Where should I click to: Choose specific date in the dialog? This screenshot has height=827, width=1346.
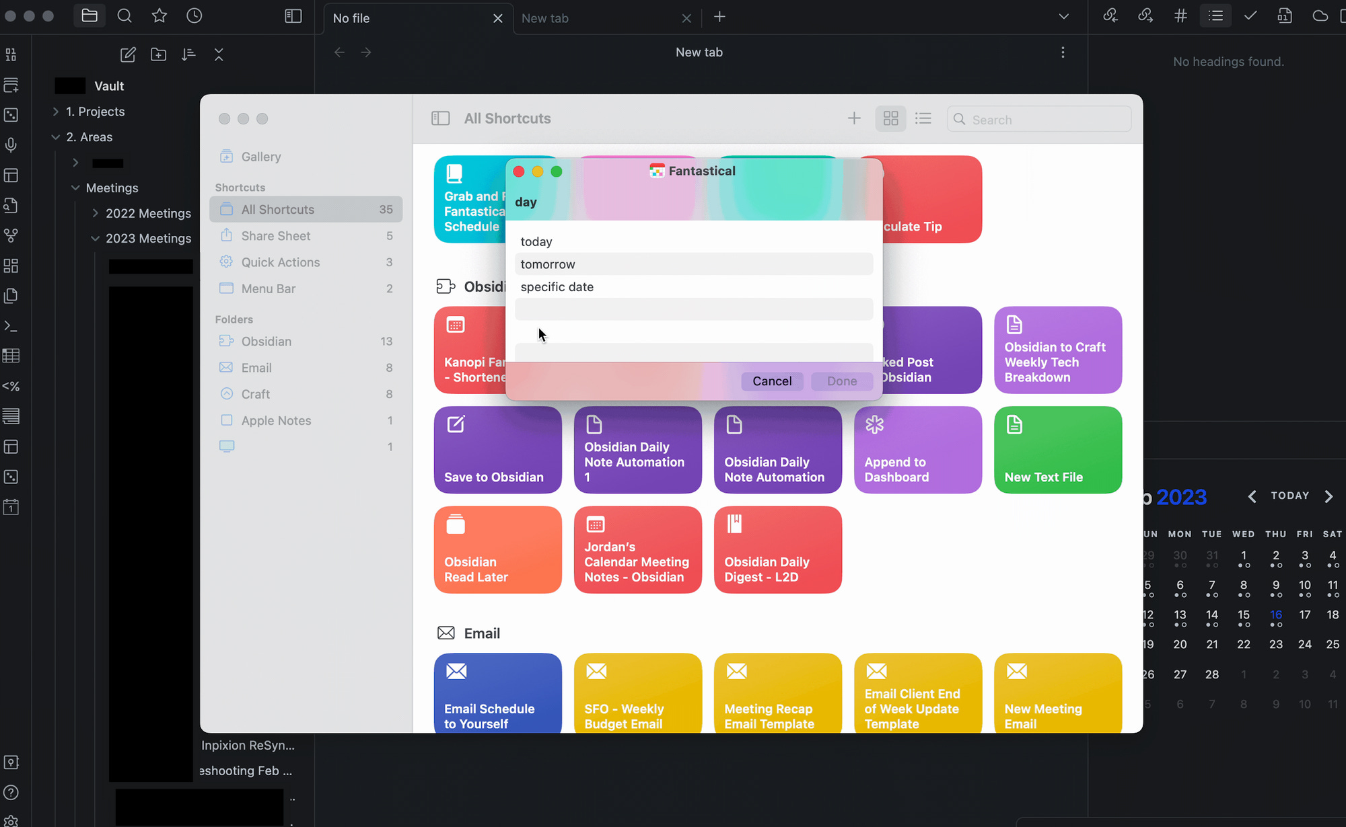[x=694, y=286]
